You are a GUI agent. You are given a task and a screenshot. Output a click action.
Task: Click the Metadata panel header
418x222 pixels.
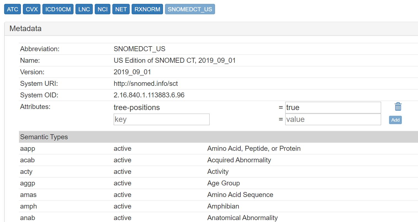click(x=211, y=29)
